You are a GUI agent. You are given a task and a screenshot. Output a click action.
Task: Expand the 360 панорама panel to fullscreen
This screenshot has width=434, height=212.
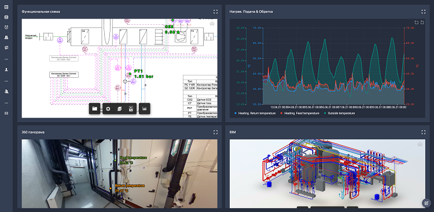215,132
